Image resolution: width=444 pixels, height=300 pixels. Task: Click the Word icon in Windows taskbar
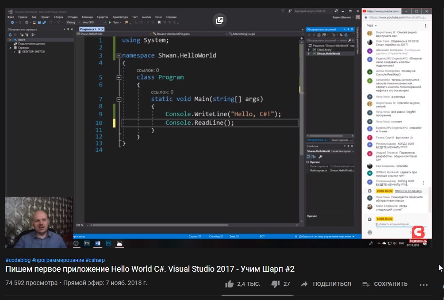(98, 243)
